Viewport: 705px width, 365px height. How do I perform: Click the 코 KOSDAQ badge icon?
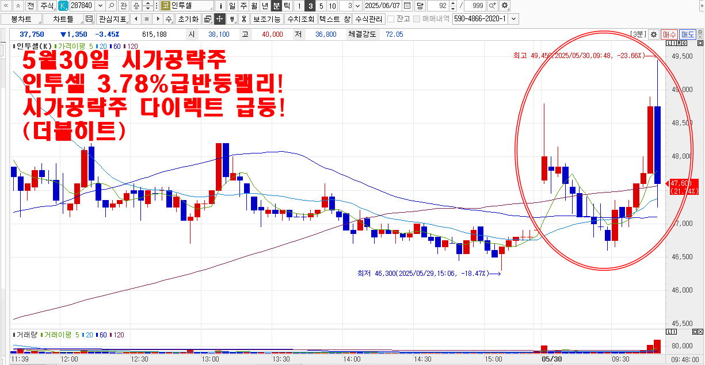(x=165, y=6)
